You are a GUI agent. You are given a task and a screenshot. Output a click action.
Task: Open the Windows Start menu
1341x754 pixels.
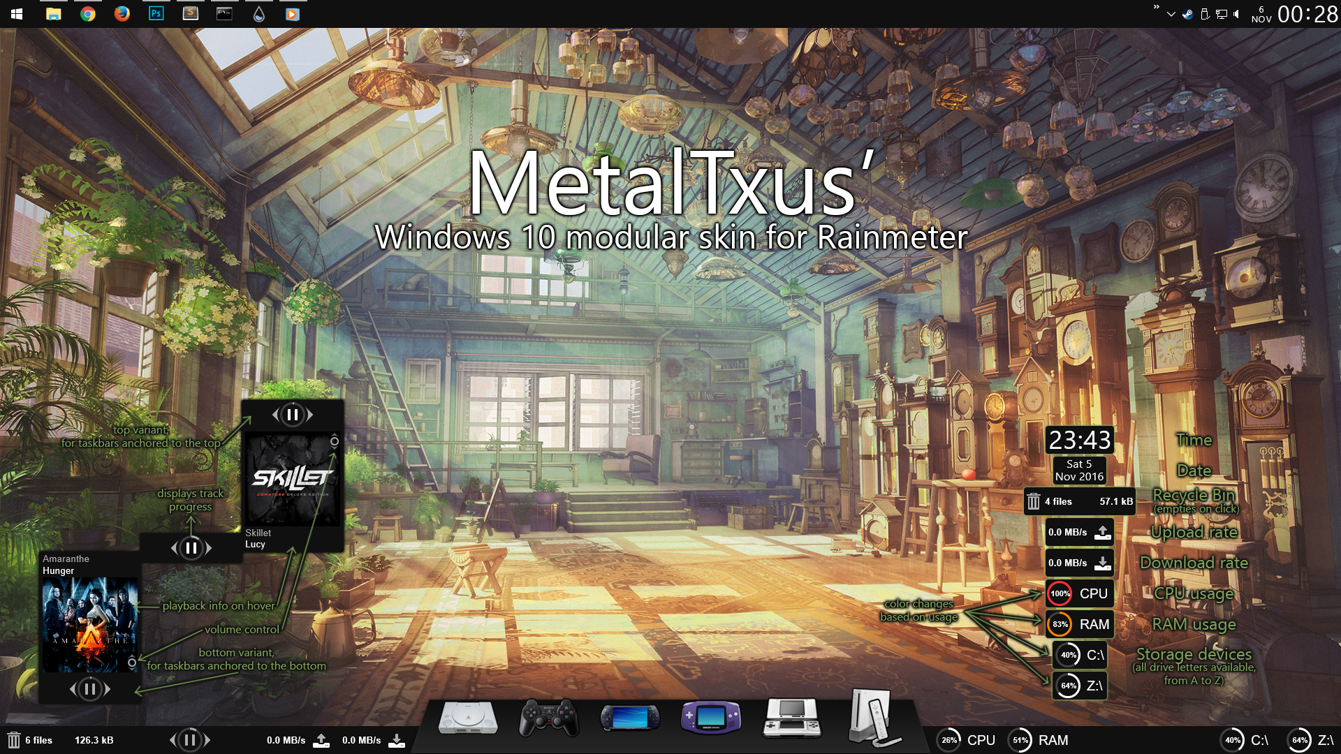17,14
